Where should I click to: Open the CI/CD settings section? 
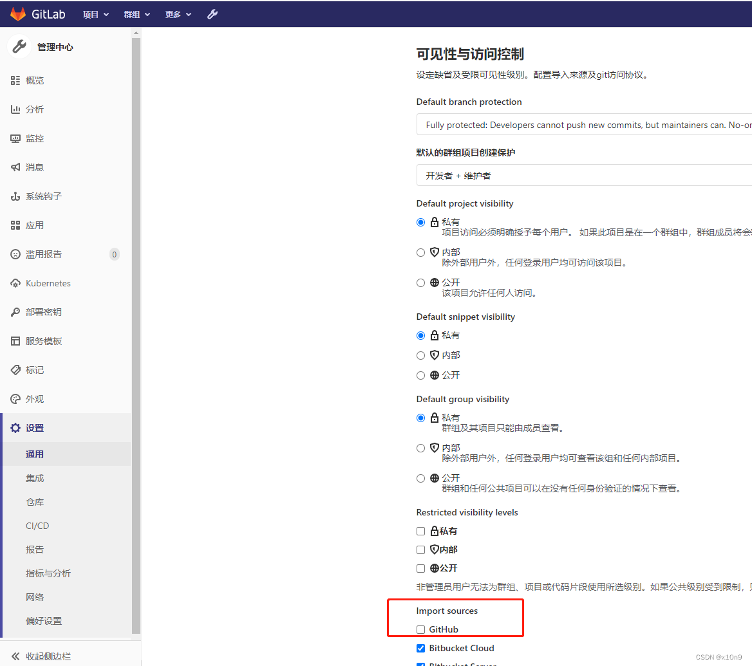pyautogui.click(x=37, y=525)
